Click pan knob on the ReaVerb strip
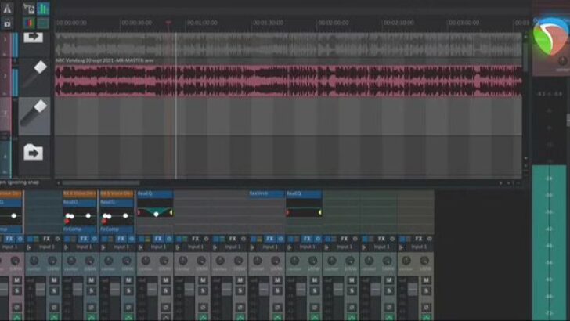570x321 pixels. click(258, 261)
